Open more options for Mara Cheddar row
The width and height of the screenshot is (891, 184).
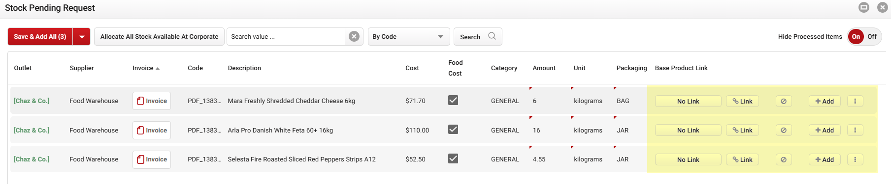[855, 101]
